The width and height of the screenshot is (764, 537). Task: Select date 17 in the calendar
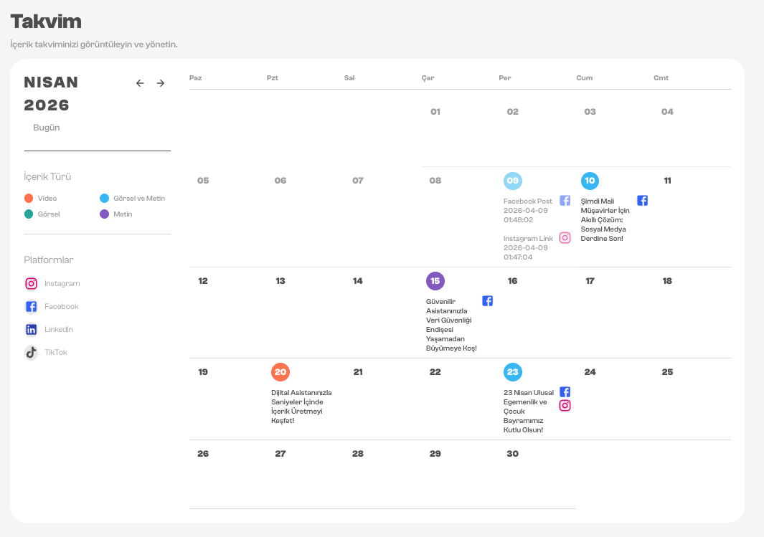[590, 281]
